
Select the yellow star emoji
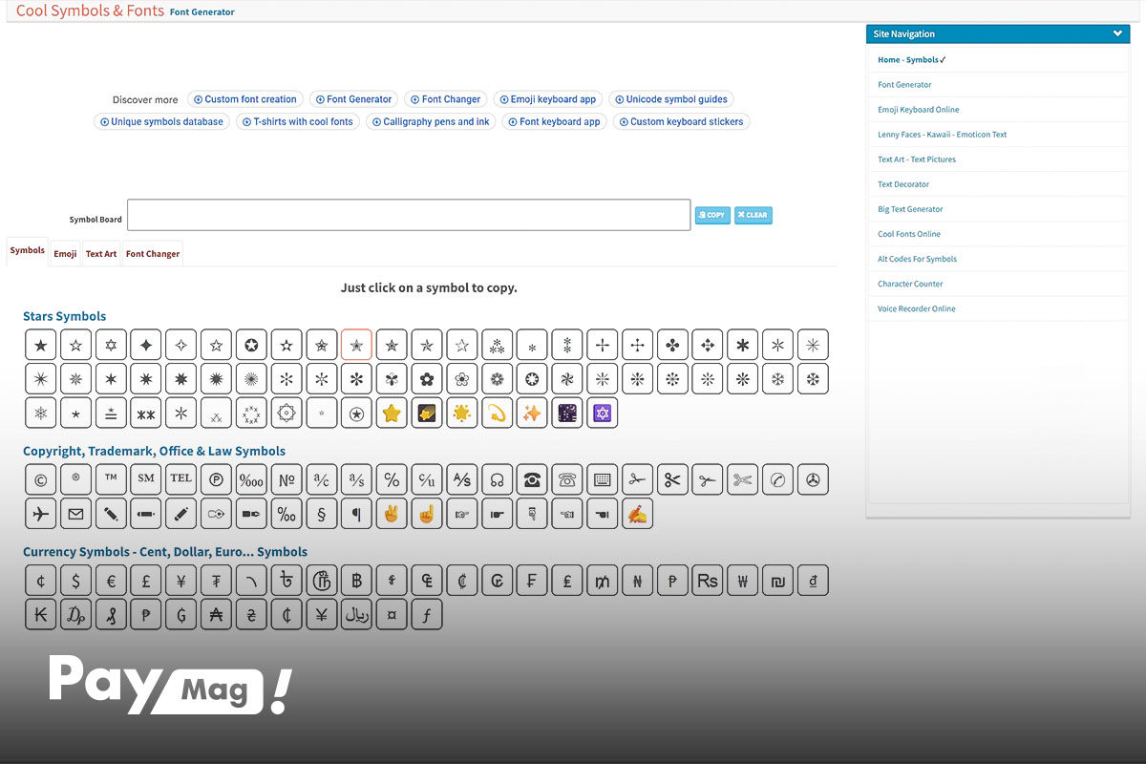392,413
